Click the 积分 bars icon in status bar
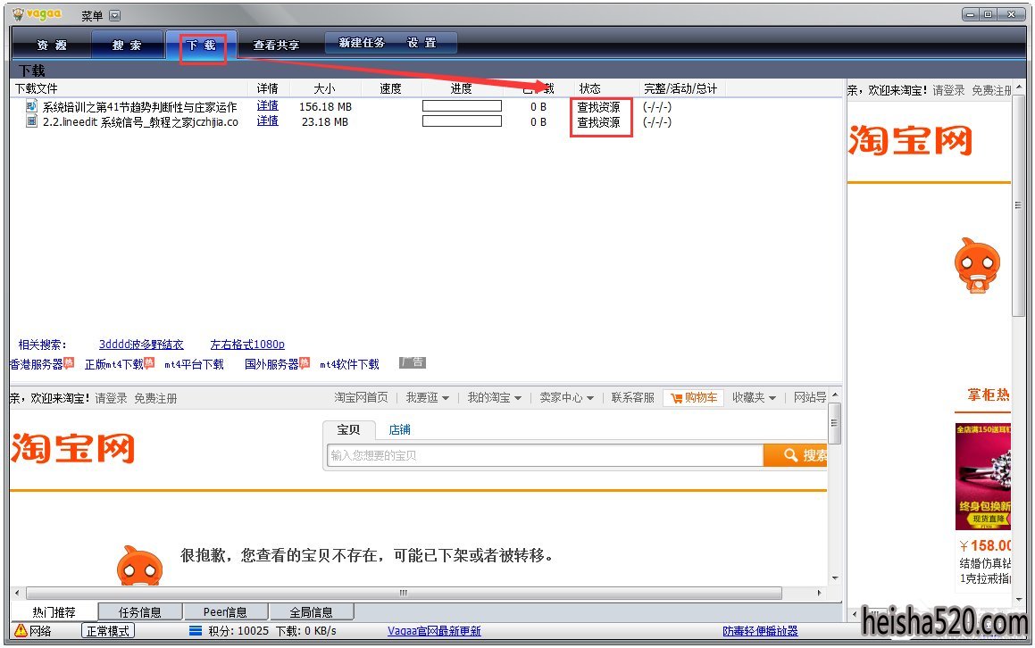This screenshot has width=1035, height=648. pos(196,630)
